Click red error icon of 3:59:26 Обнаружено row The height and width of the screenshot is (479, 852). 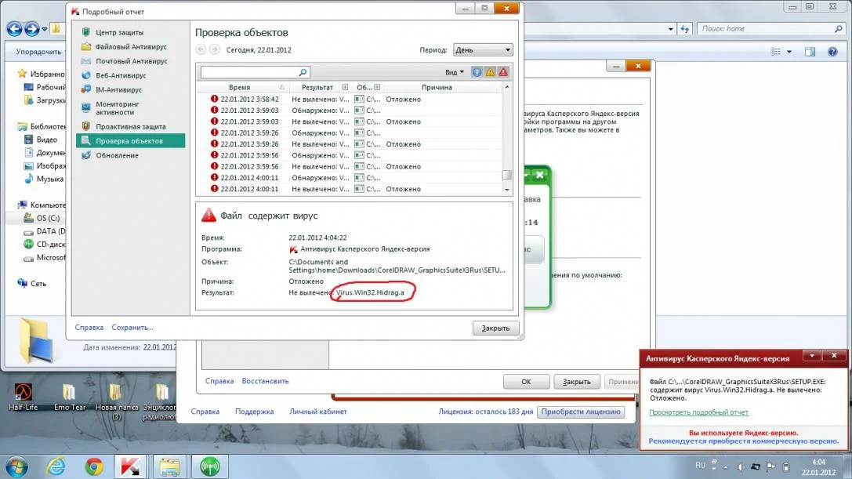[x=214, y=132]
